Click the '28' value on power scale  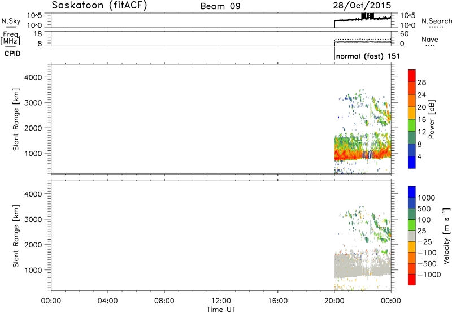(421, 82)
